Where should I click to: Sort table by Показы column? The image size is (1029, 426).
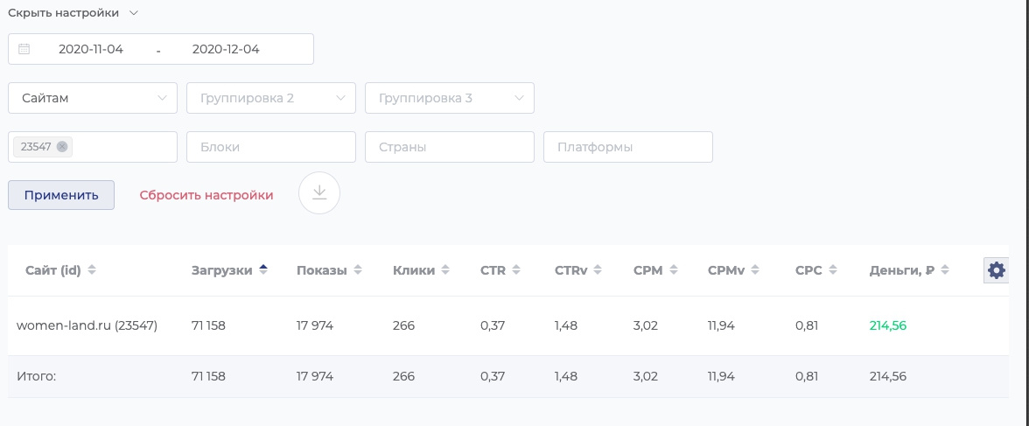[357, 270]
